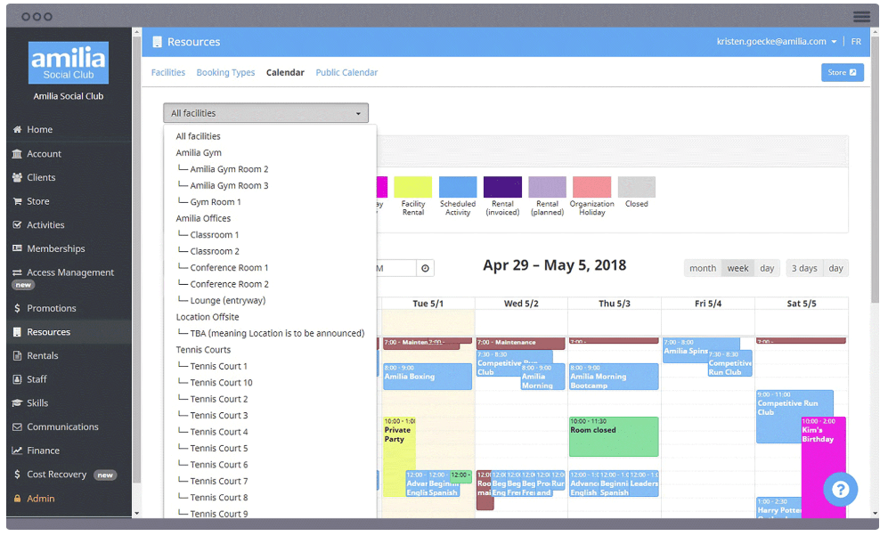Click the Store cart icon in sidebar
Viewport: 888px width, 536px height.
(x=17, y=201)
